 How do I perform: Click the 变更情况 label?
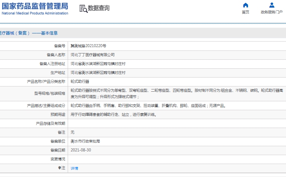[x=58, y=159]
